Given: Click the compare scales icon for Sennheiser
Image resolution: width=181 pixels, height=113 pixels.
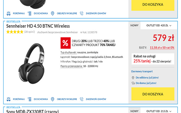Looking at the screenshot, I should [x=8, y=99].
